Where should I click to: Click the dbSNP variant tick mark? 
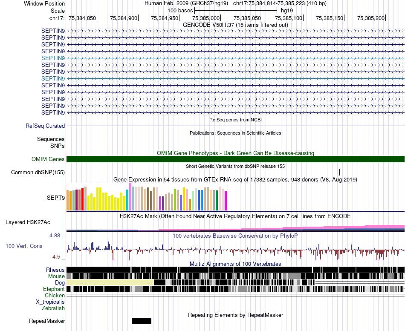coord(340,172)
